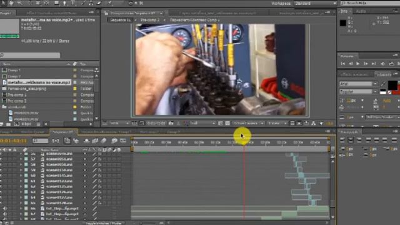Click the black and white reset swatches
This screenshot has width=400, height=225.
382,92
